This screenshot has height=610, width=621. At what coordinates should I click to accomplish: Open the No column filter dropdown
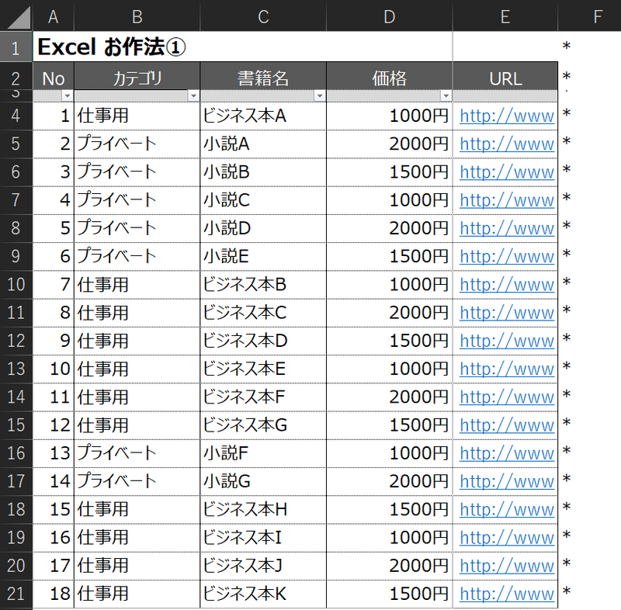tap(67, 95)
